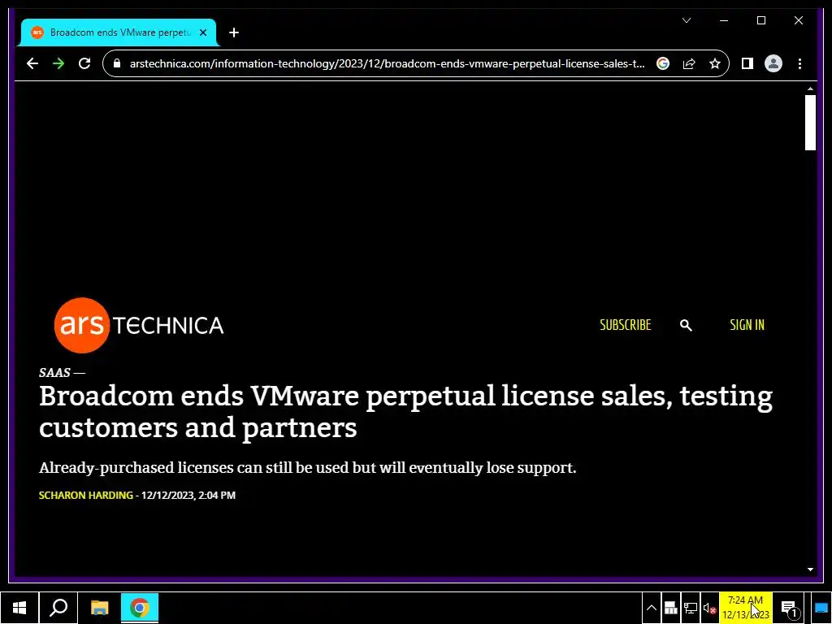Screen dimensions: 832x624
Task: View site info via padlock icon
Action: click(117, 63)
